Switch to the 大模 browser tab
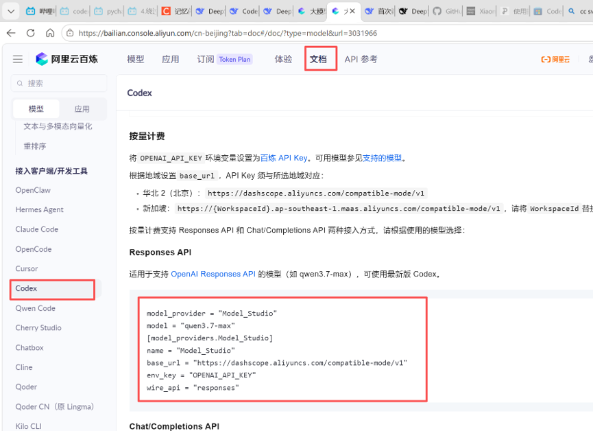 coord(311,12)
